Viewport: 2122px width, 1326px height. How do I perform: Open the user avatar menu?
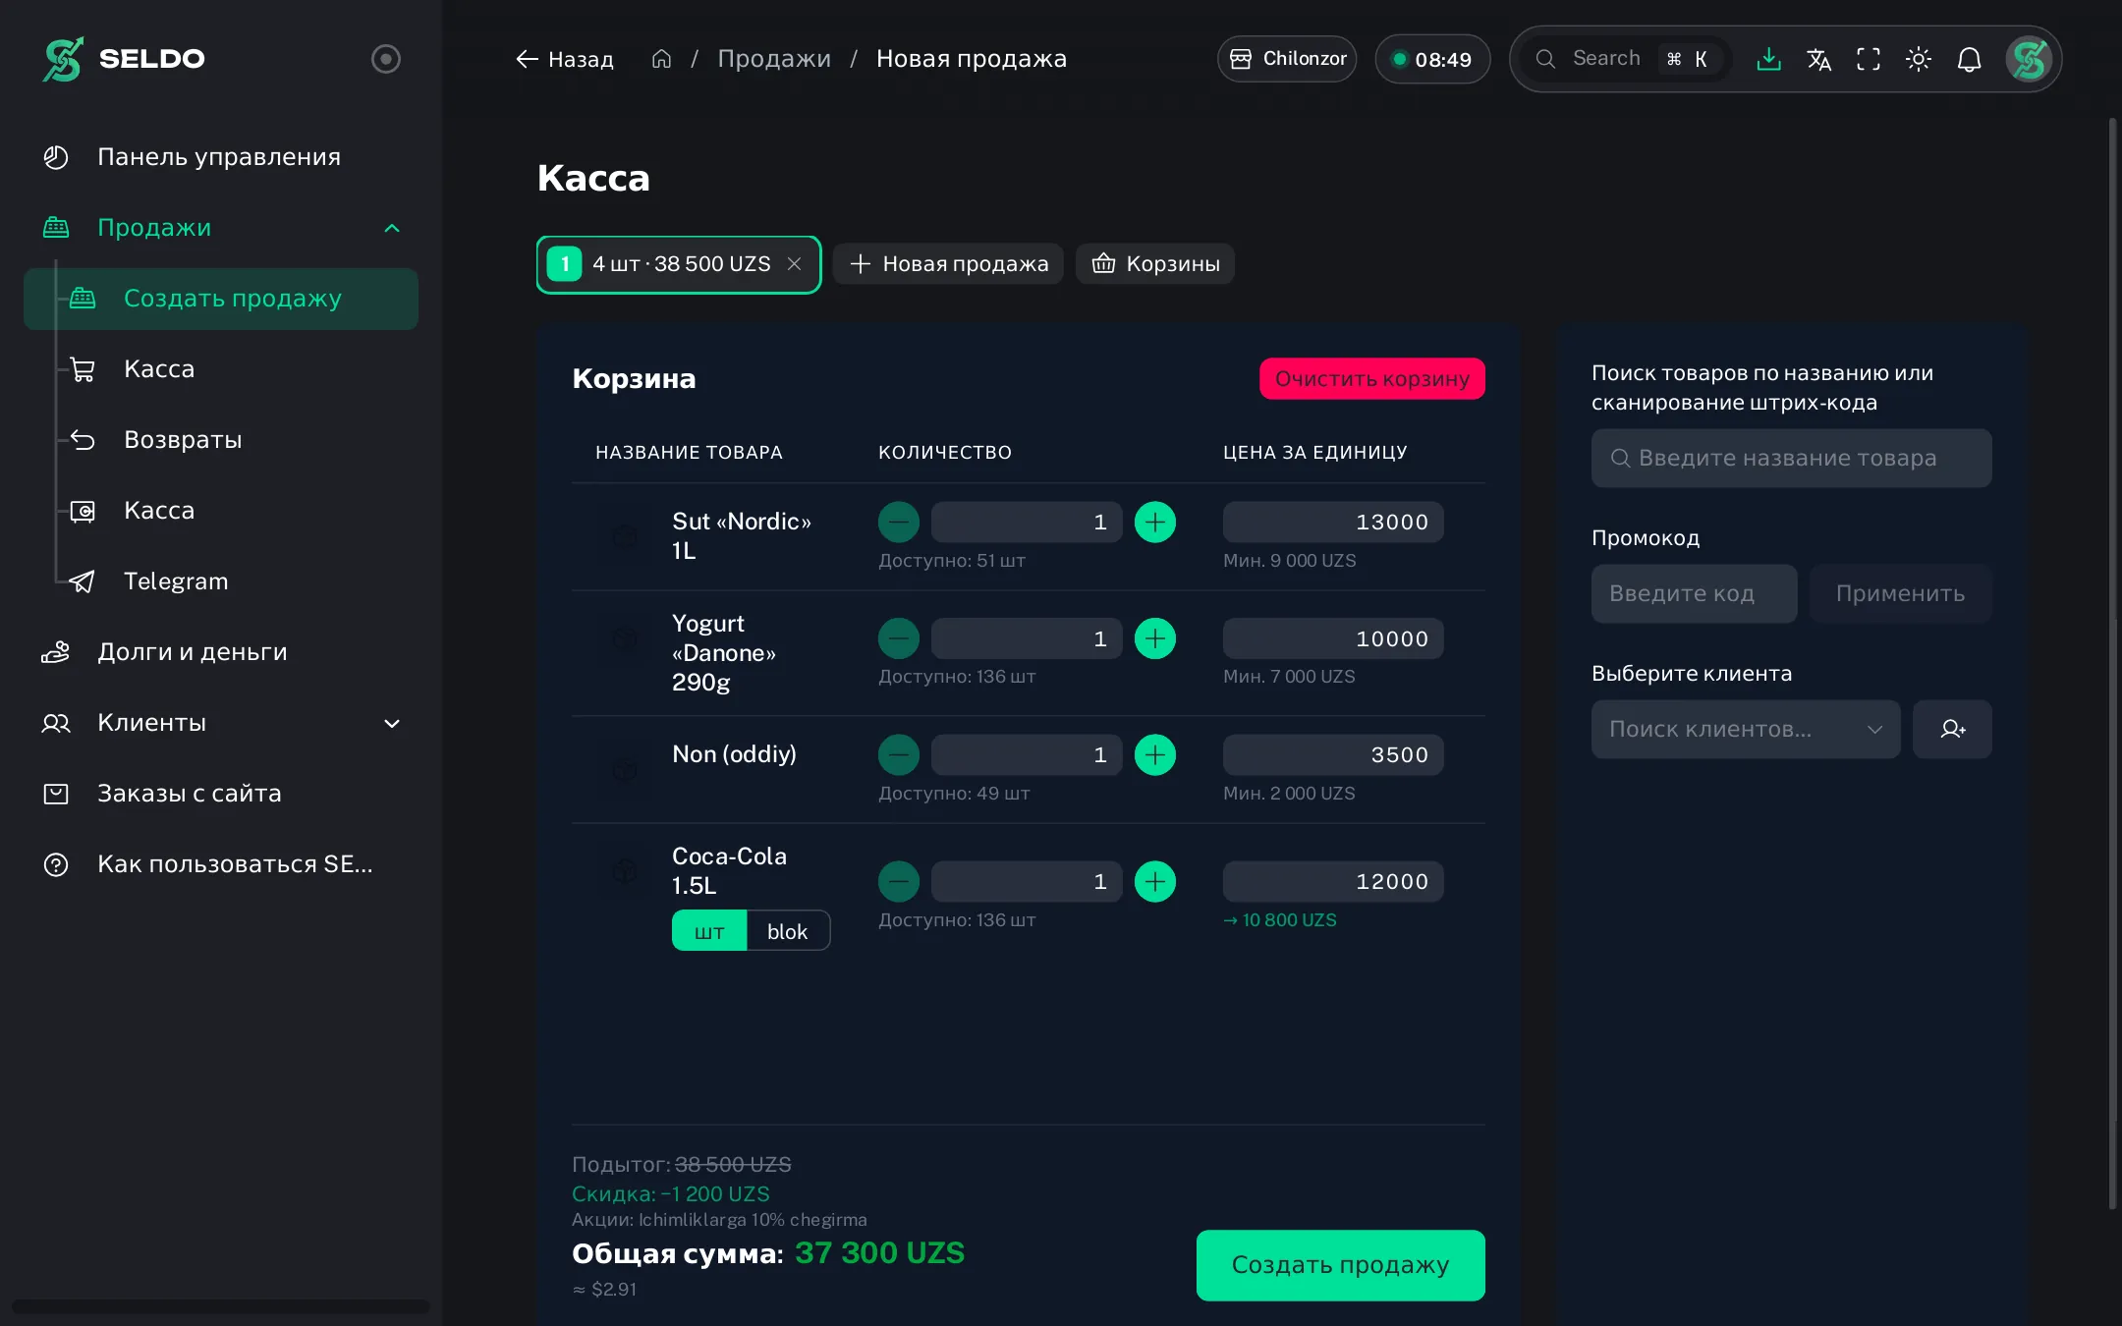click(2029, 59)
